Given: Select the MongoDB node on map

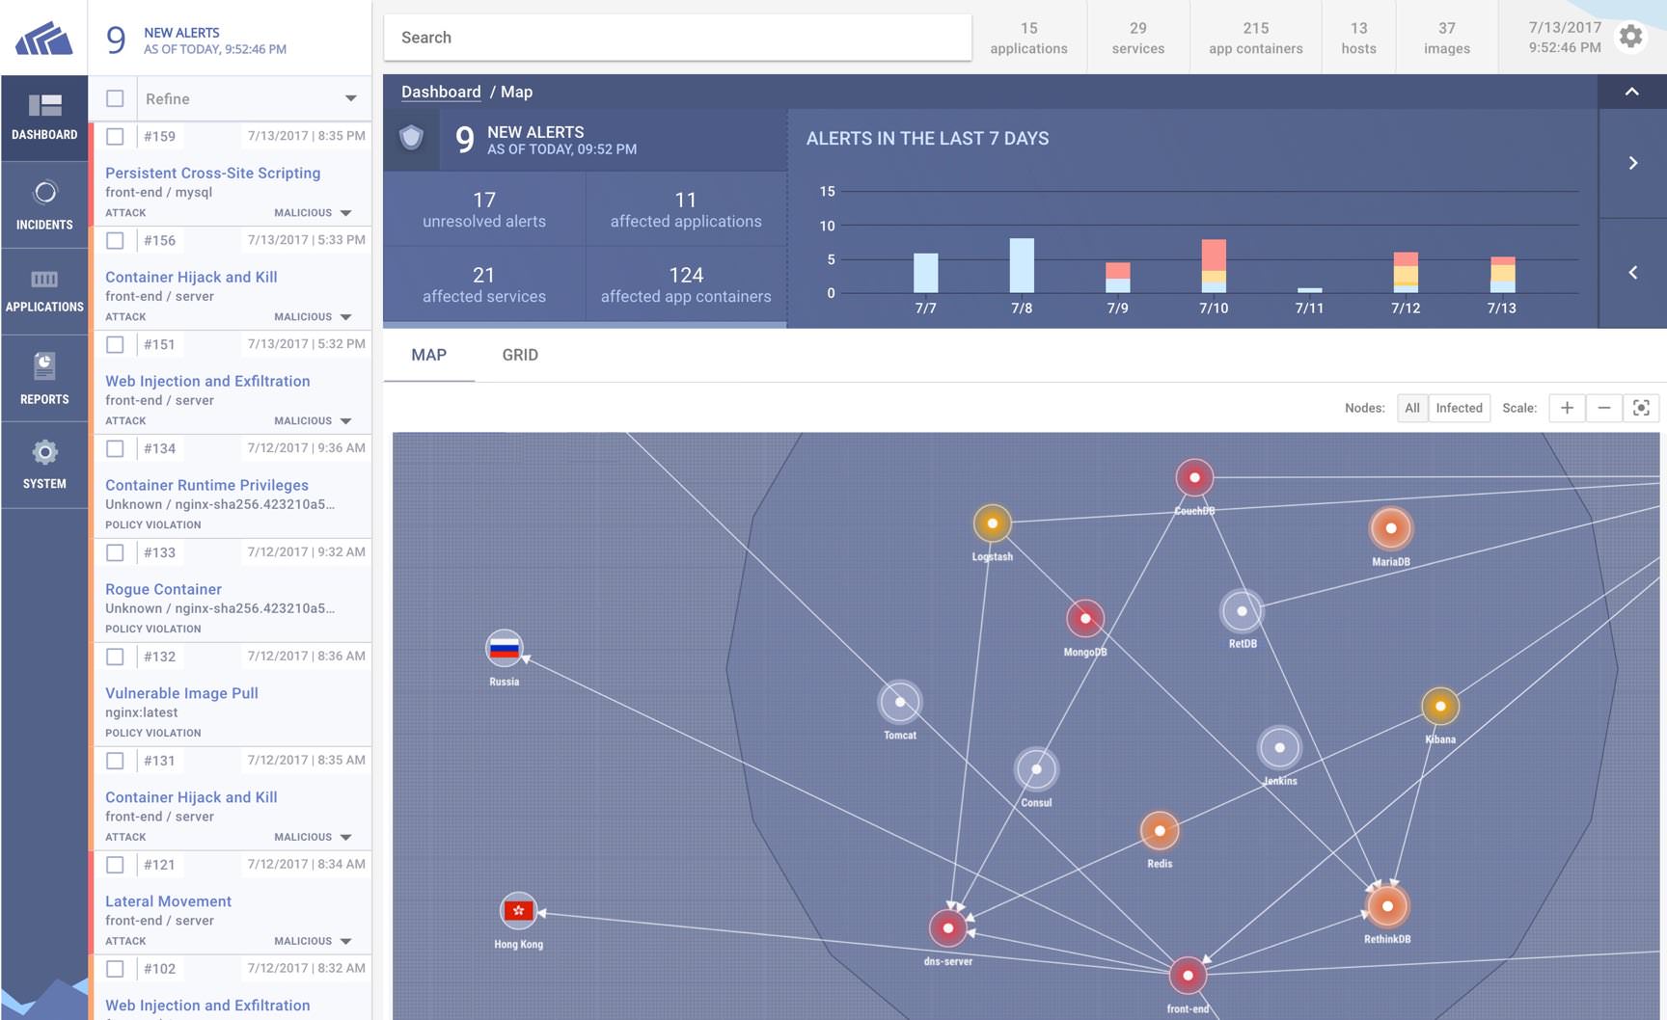Looking at the screenshot, I should (1085, 619).
